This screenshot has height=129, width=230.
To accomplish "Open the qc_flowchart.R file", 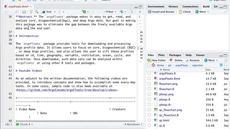I will (169, 115).
